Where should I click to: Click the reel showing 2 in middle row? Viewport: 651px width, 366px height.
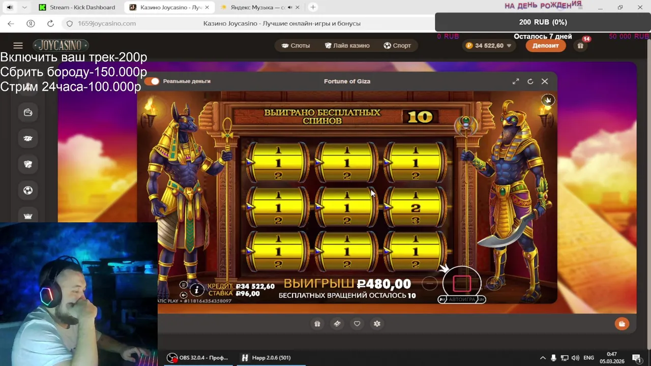pos(415,207)
